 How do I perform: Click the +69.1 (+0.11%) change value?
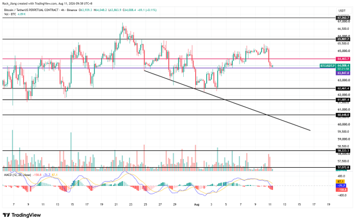pos(147,10)
